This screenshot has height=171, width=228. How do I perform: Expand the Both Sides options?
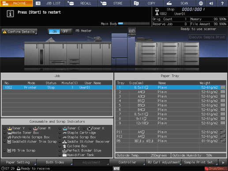[55, 162]
